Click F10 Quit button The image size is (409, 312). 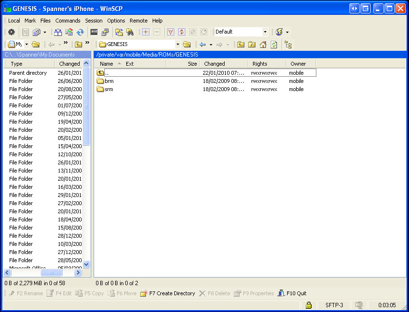(292, 293)
